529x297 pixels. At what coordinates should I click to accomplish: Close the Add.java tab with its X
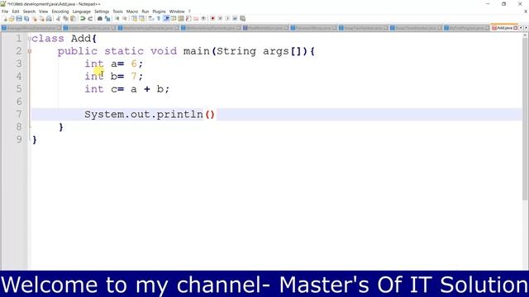point(516,28)
